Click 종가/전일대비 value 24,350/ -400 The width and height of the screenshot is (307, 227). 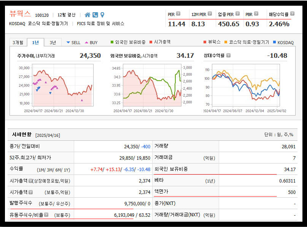137,146
